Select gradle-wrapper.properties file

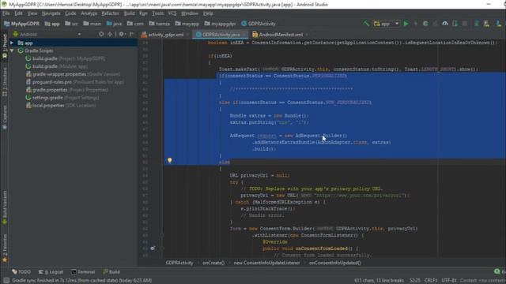(73, 74)
